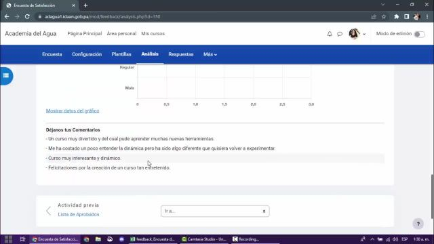
Task: Open Área personal
Action: 121,33
